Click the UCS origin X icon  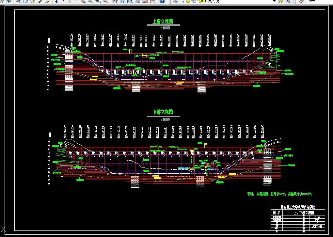[3, 229]
